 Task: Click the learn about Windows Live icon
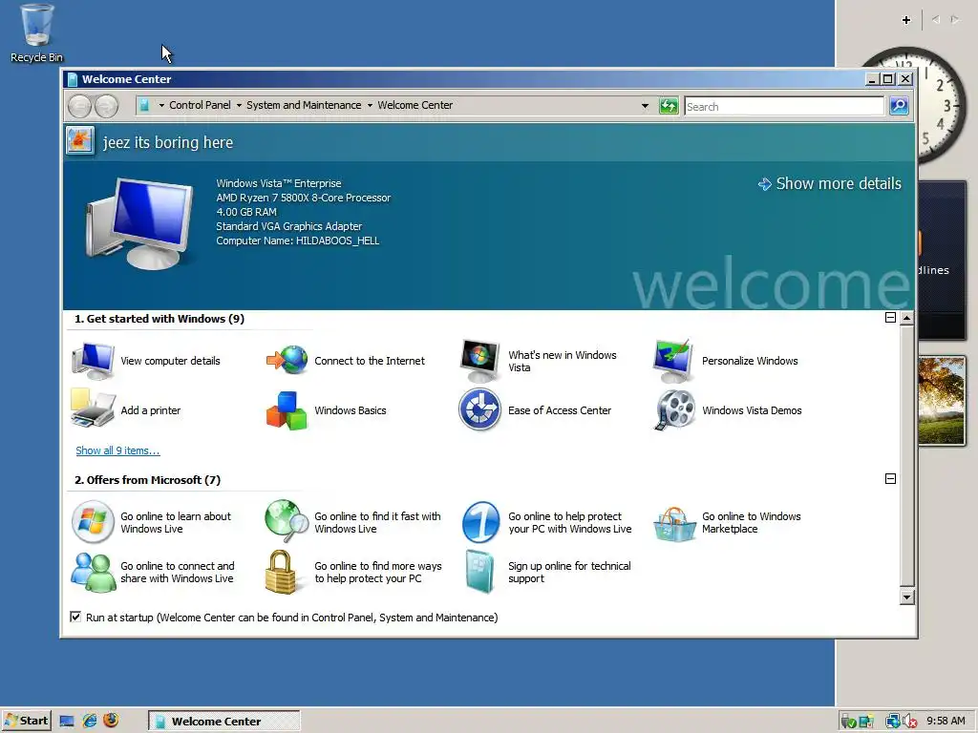93,522
